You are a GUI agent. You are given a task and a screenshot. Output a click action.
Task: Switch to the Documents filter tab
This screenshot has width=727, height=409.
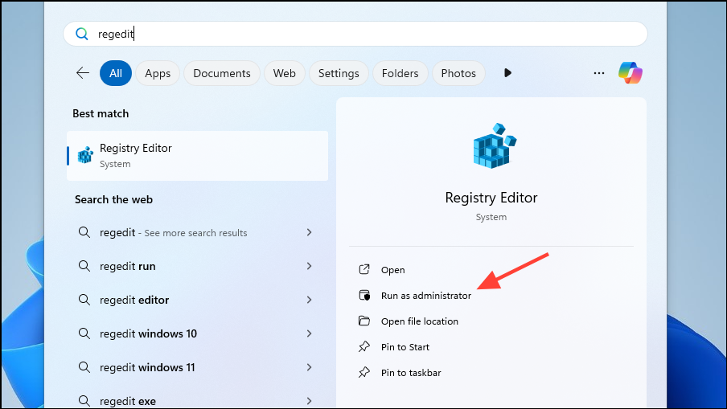pos(222,73)
